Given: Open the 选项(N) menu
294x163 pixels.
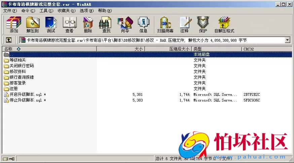Looking at the screenshot, I should [x=87, y=11].
